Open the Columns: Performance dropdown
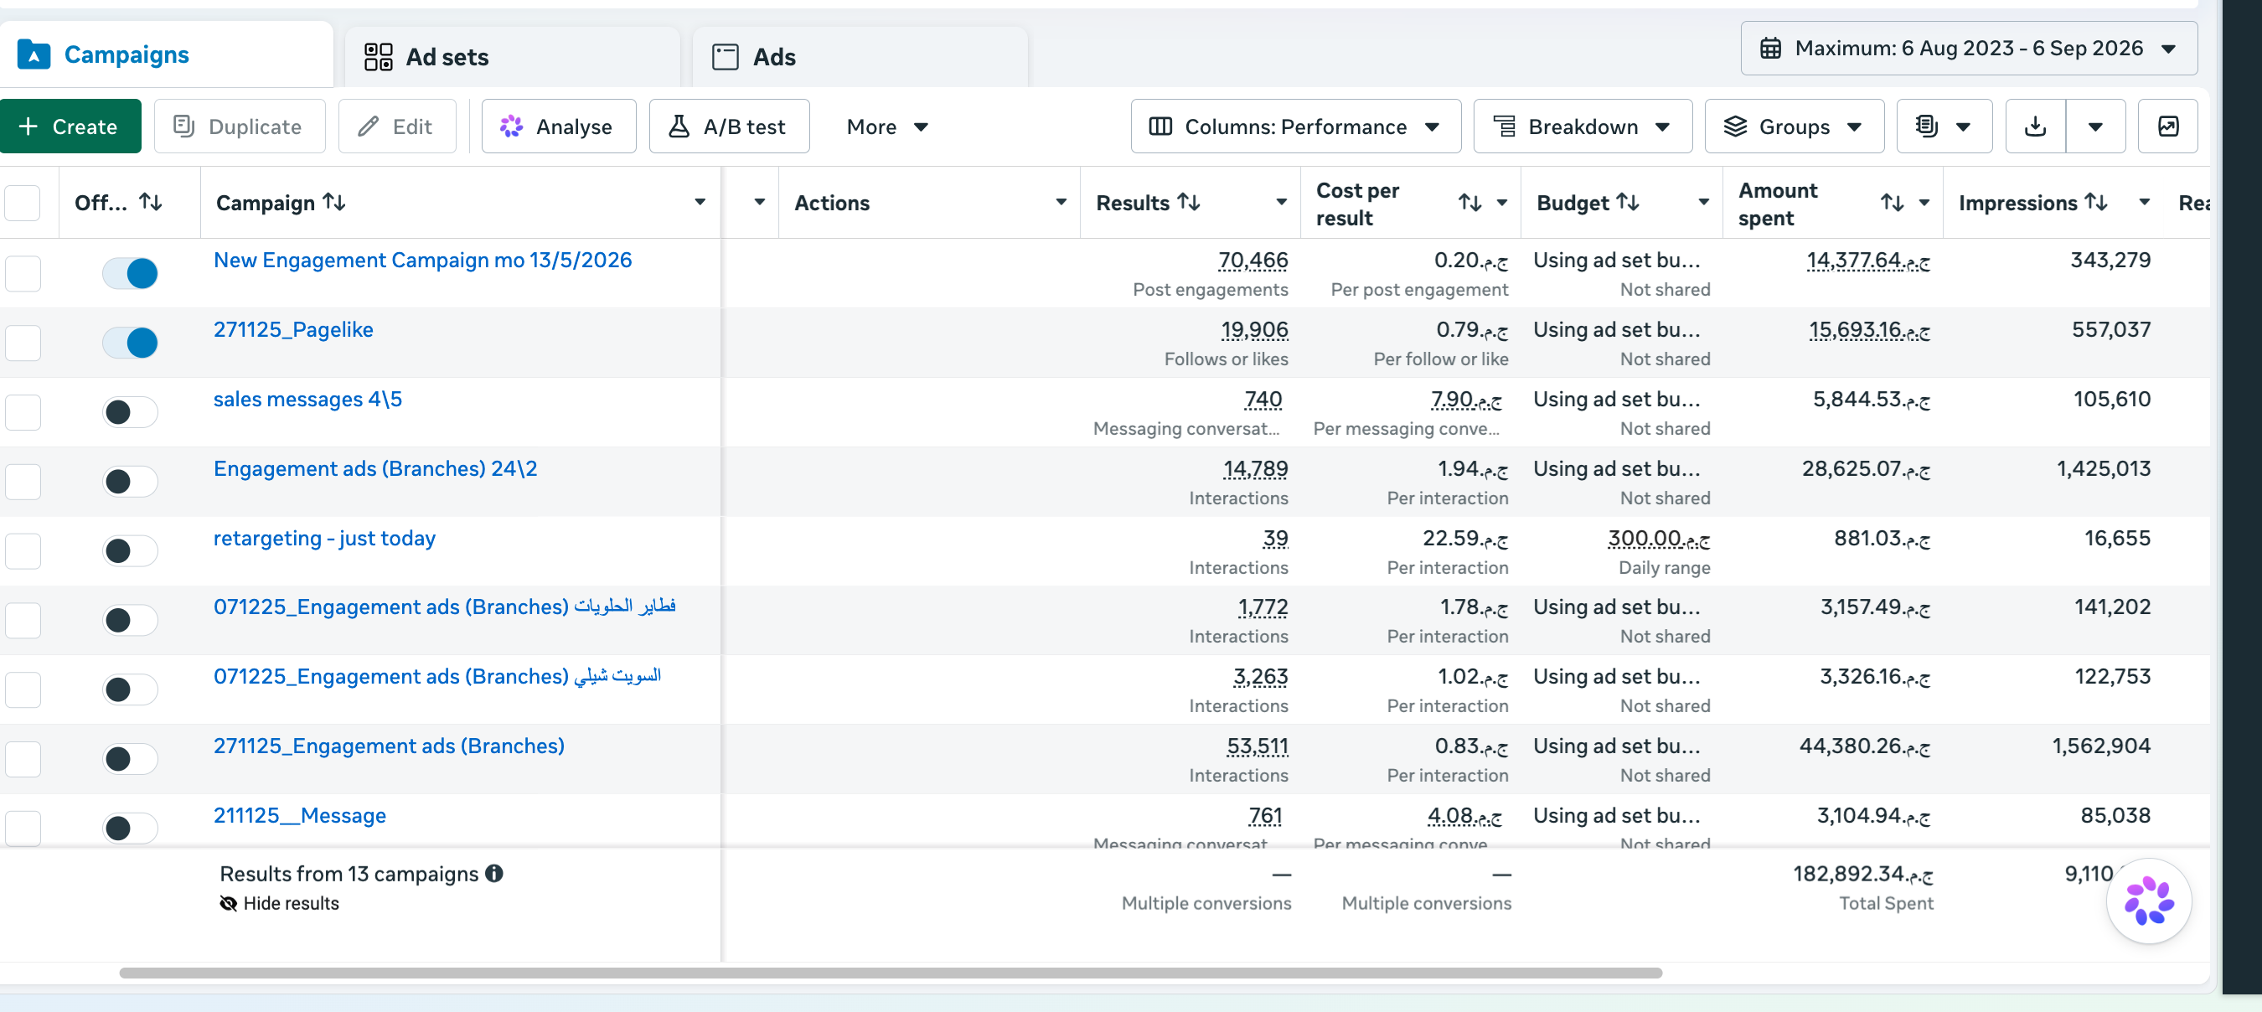 pyautogui.click(x=1295, y=126)
